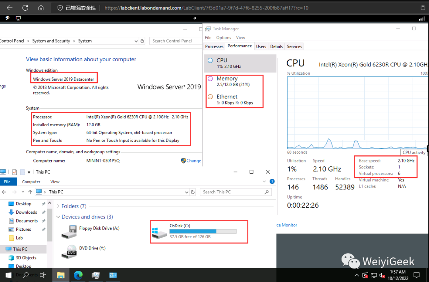Open File Explorer from taskbar

(61, 275)
